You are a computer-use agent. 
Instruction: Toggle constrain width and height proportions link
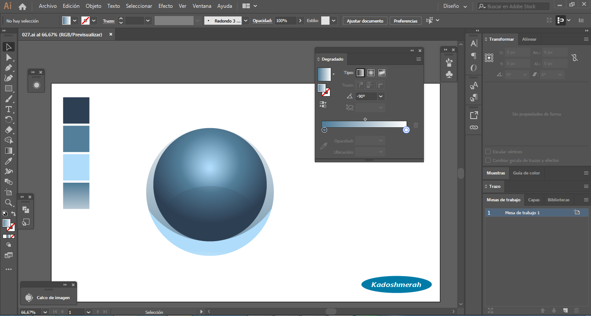click(575, 57)
